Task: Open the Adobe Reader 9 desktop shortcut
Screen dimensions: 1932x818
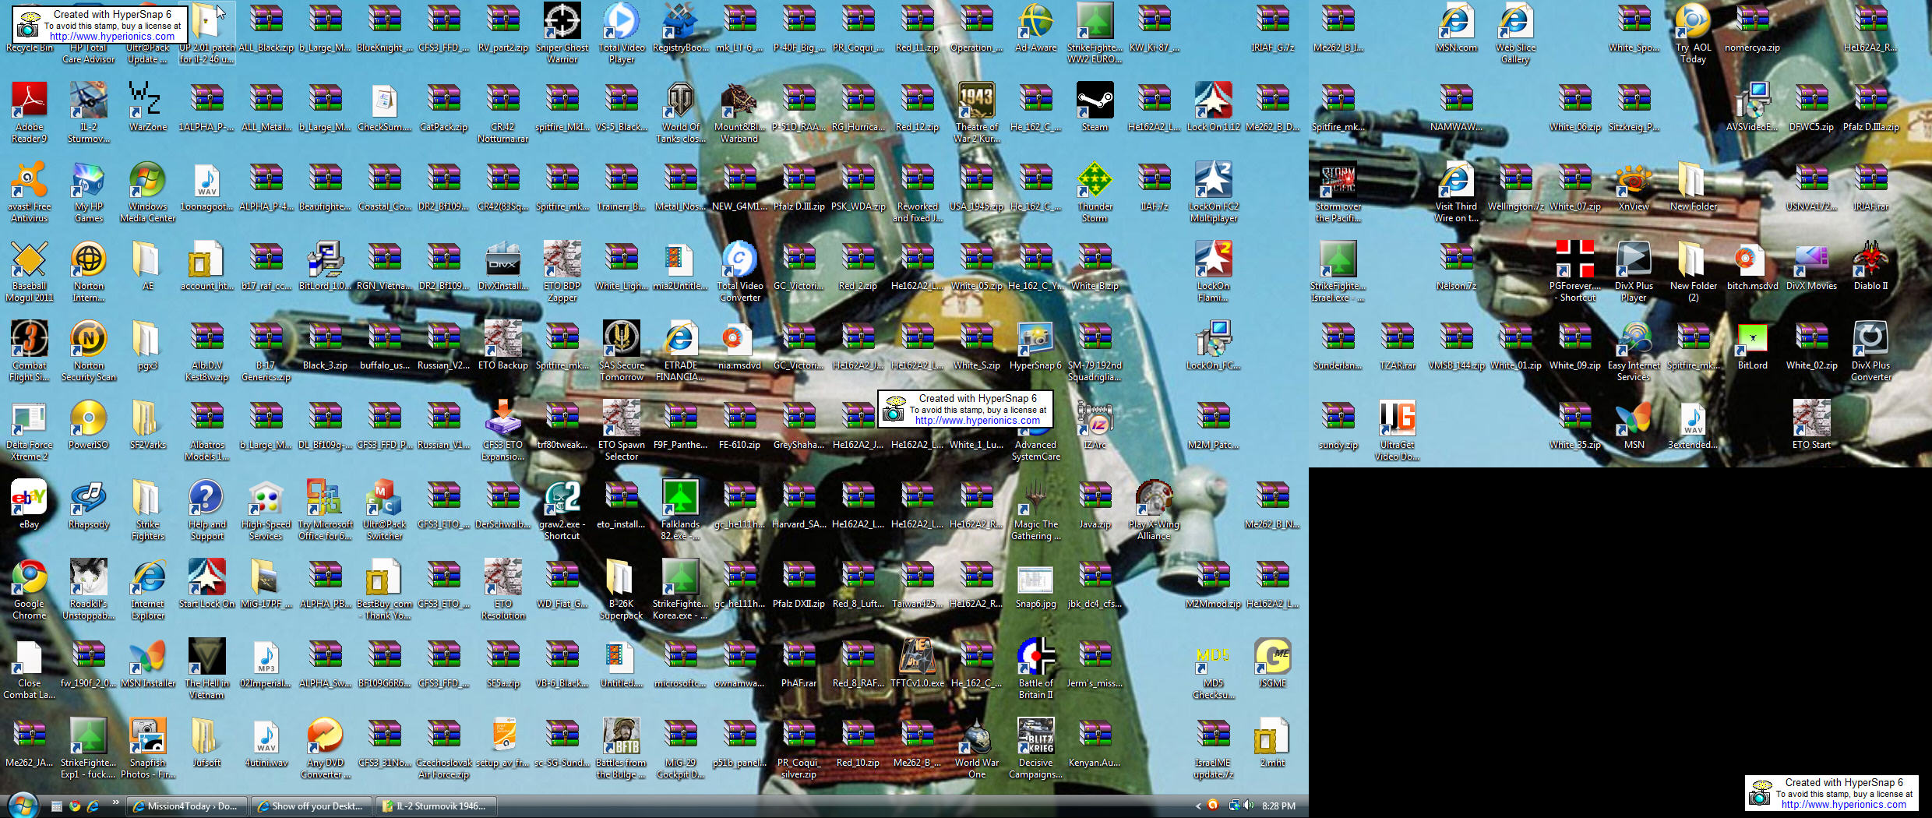Action: click(x=30, y=113)
